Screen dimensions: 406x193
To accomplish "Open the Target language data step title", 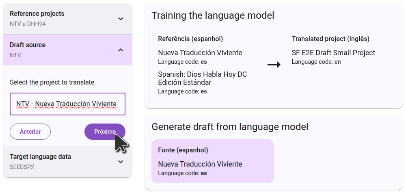I will pos(40,157).
